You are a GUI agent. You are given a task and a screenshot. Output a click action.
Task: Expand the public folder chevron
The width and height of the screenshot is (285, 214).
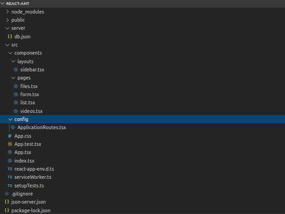[x=8, y=20]
